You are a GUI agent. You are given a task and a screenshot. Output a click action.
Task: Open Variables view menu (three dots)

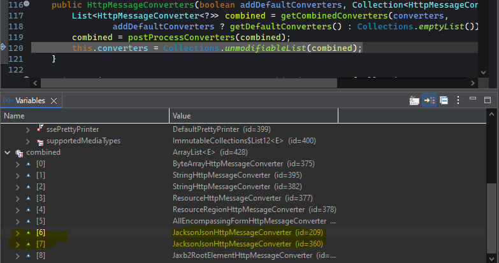pyautogui.click(x=458, y=100)
